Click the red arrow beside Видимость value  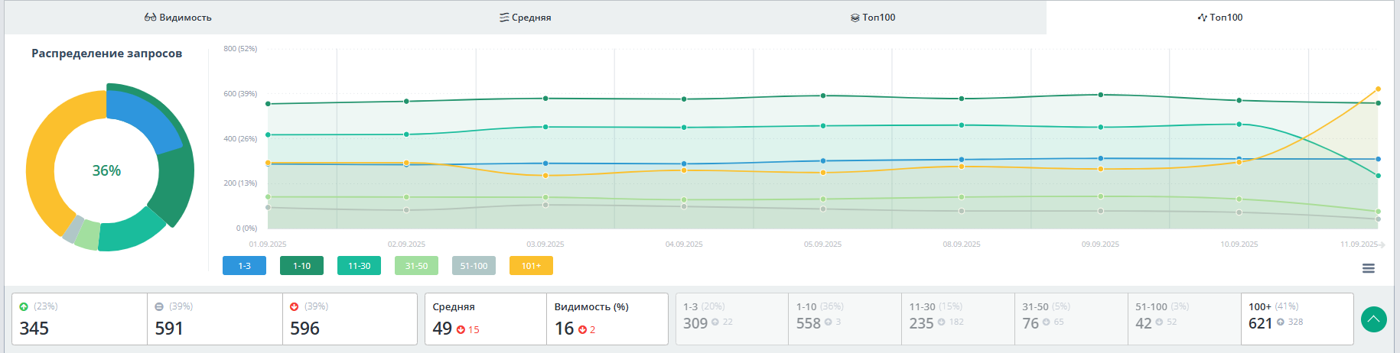tap(582, 330)
